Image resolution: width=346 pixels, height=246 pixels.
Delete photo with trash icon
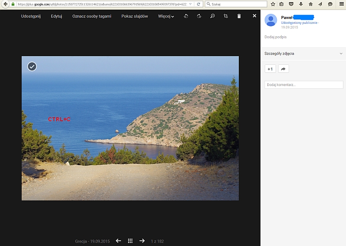point(239,16)
